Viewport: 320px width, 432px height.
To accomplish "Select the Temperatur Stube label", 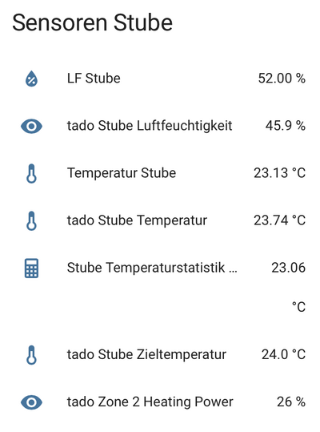I will pyautogui.click(x=122, y=173).
